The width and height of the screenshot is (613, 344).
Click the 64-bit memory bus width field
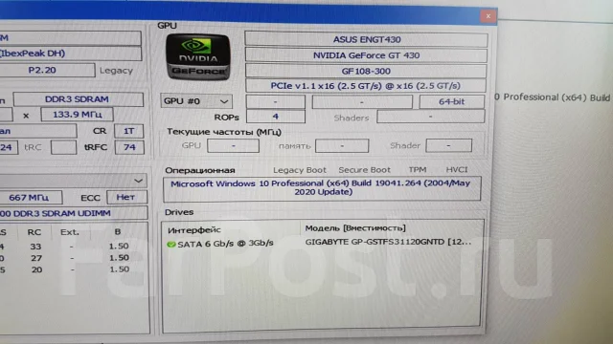451,102
